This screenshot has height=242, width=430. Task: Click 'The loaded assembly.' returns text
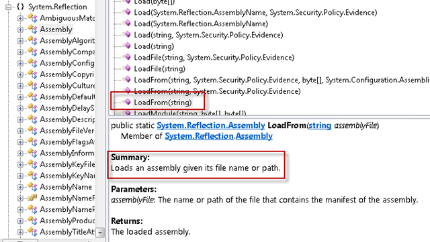[x=150, y=232]
